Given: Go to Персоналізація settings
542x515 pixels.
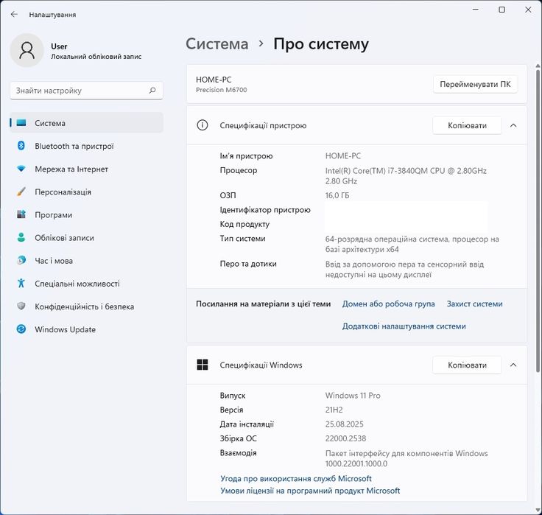Looking at the screenshot, I should click(x=86, y=192).
